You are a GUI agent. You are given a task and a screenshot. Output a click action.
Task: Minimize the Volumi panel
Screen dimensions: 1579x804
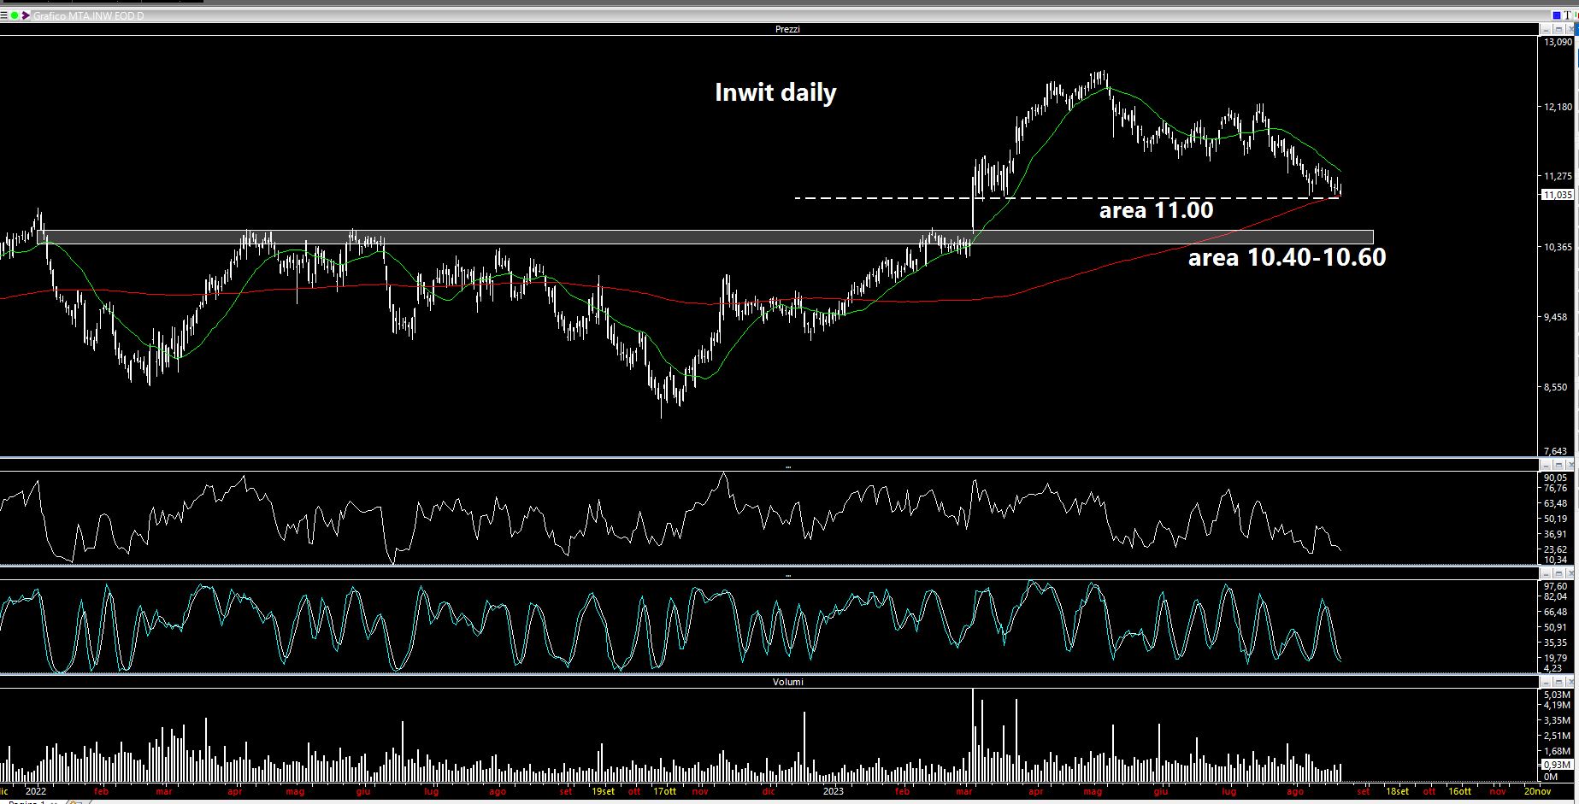pyautogui.click(x=1546, y=682)
